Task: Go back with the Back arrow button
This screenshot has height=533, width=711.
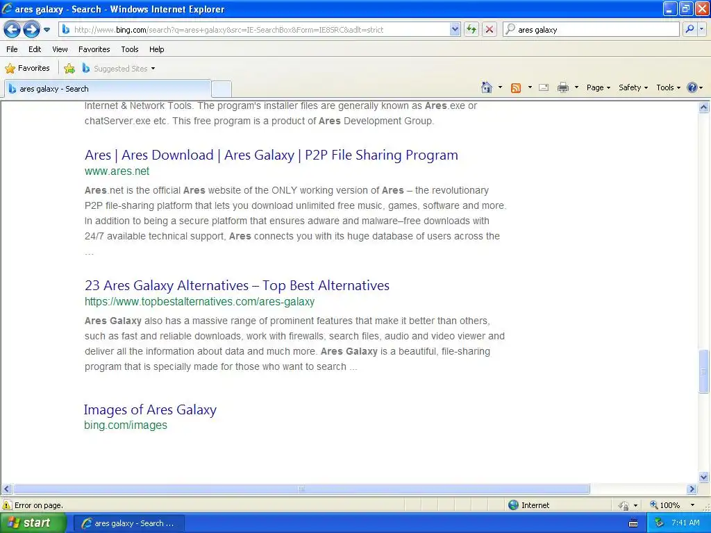Action: pos(12,30)
